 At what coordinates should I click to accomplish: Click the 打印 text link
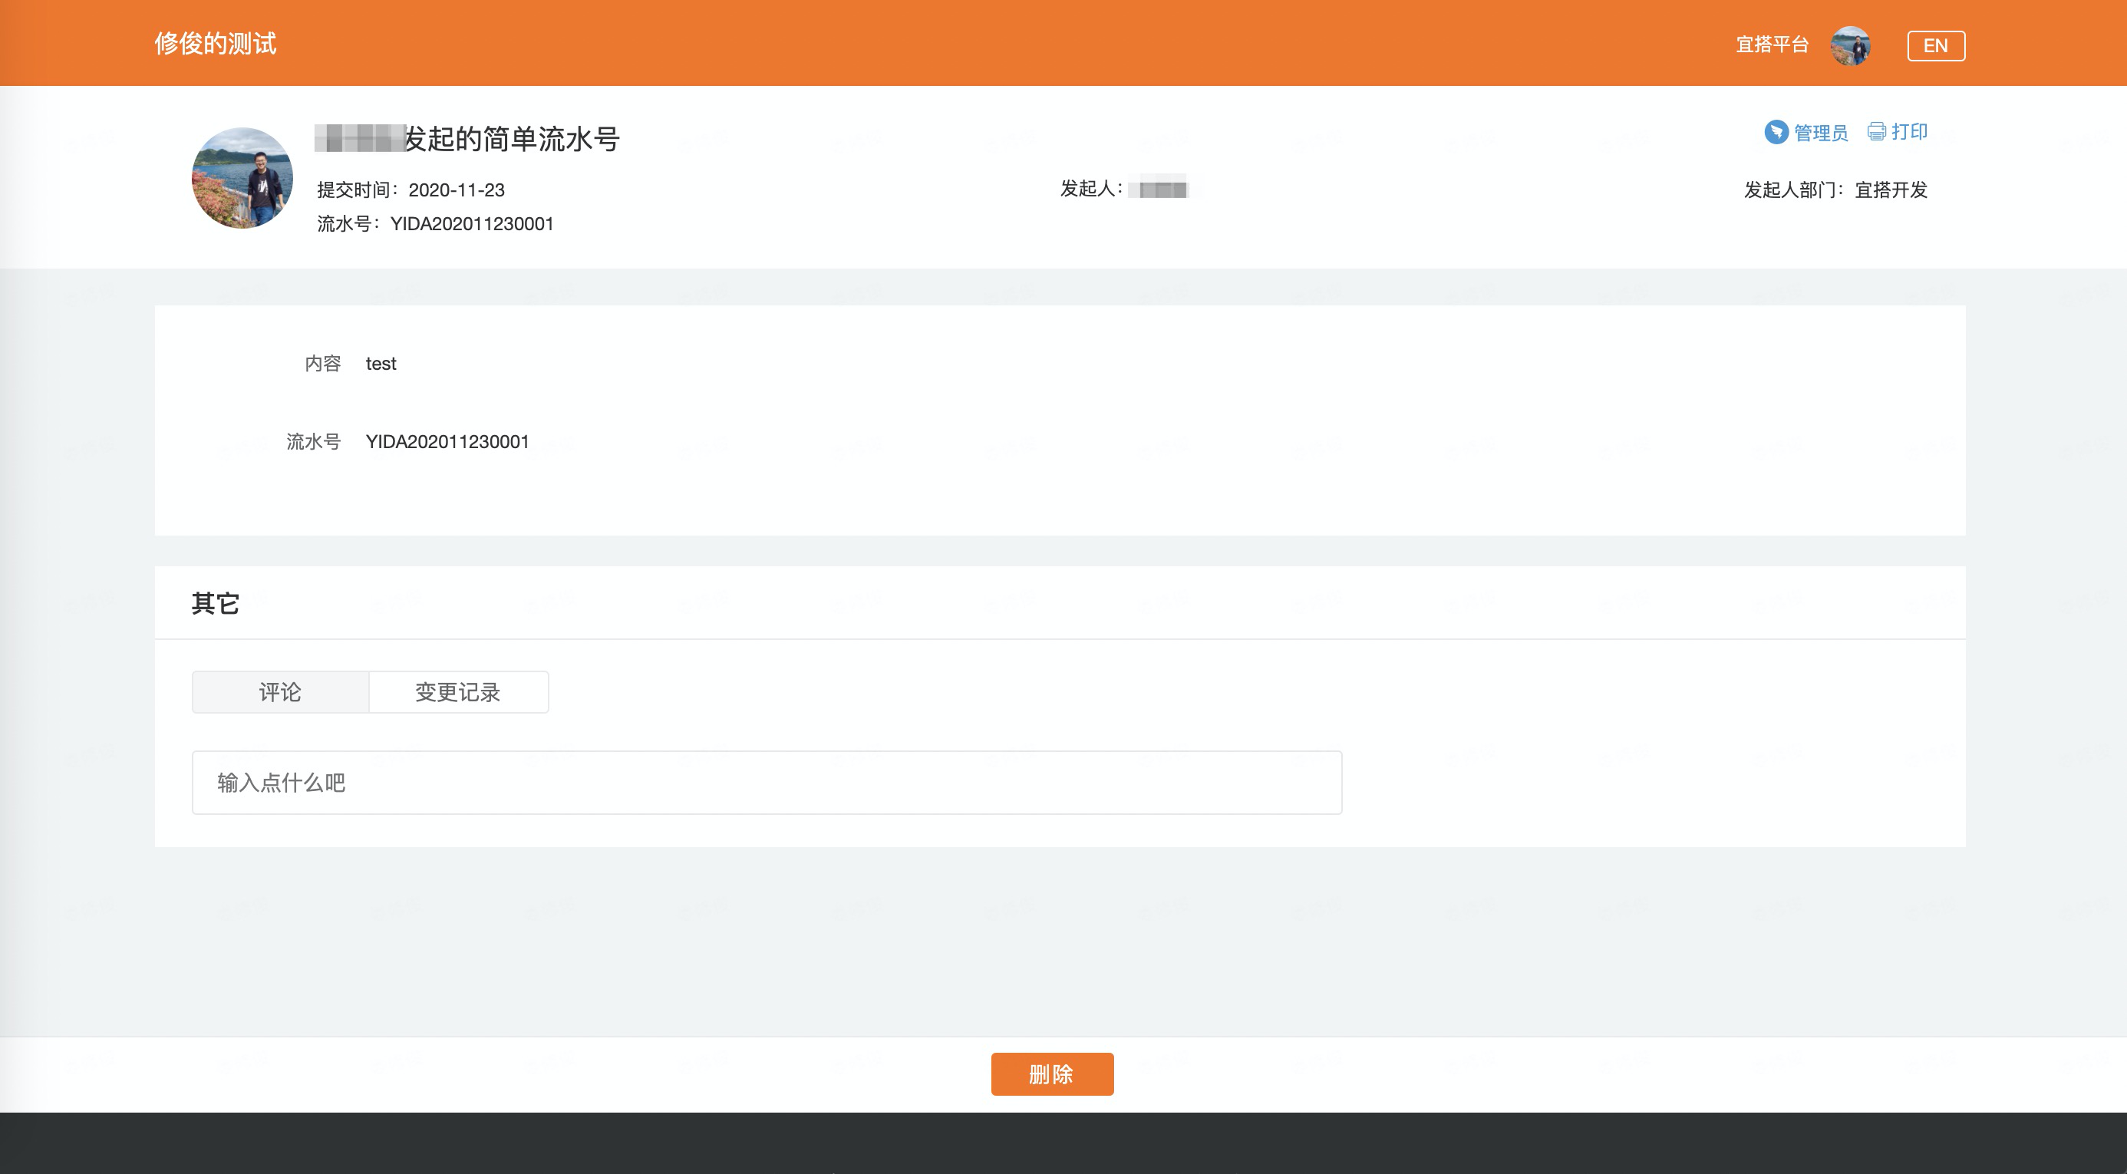(x=1909, y=131)
